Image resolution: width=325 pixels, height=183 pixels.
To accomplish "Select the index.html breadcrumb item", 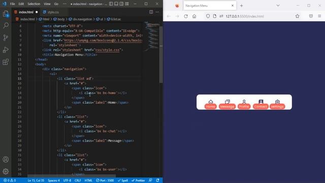I will (25, 19).
